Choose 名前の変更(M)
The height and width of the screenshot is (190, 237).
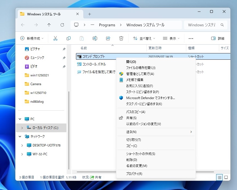click(x=156, y=166)
